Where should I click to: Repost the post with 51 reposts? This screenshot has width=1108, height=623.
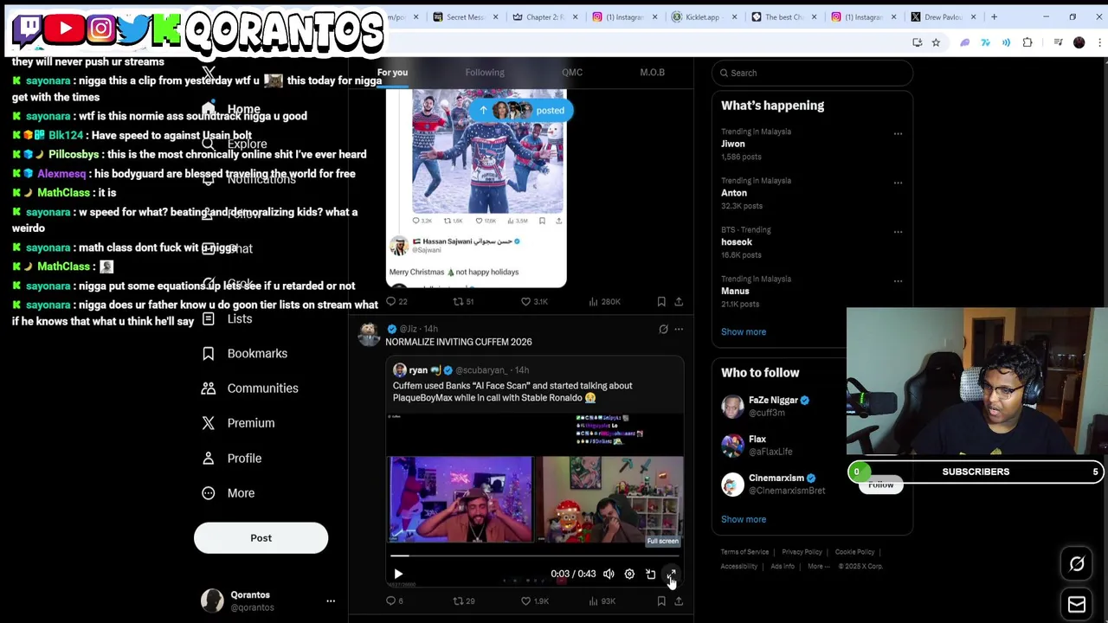click(463, 301)
